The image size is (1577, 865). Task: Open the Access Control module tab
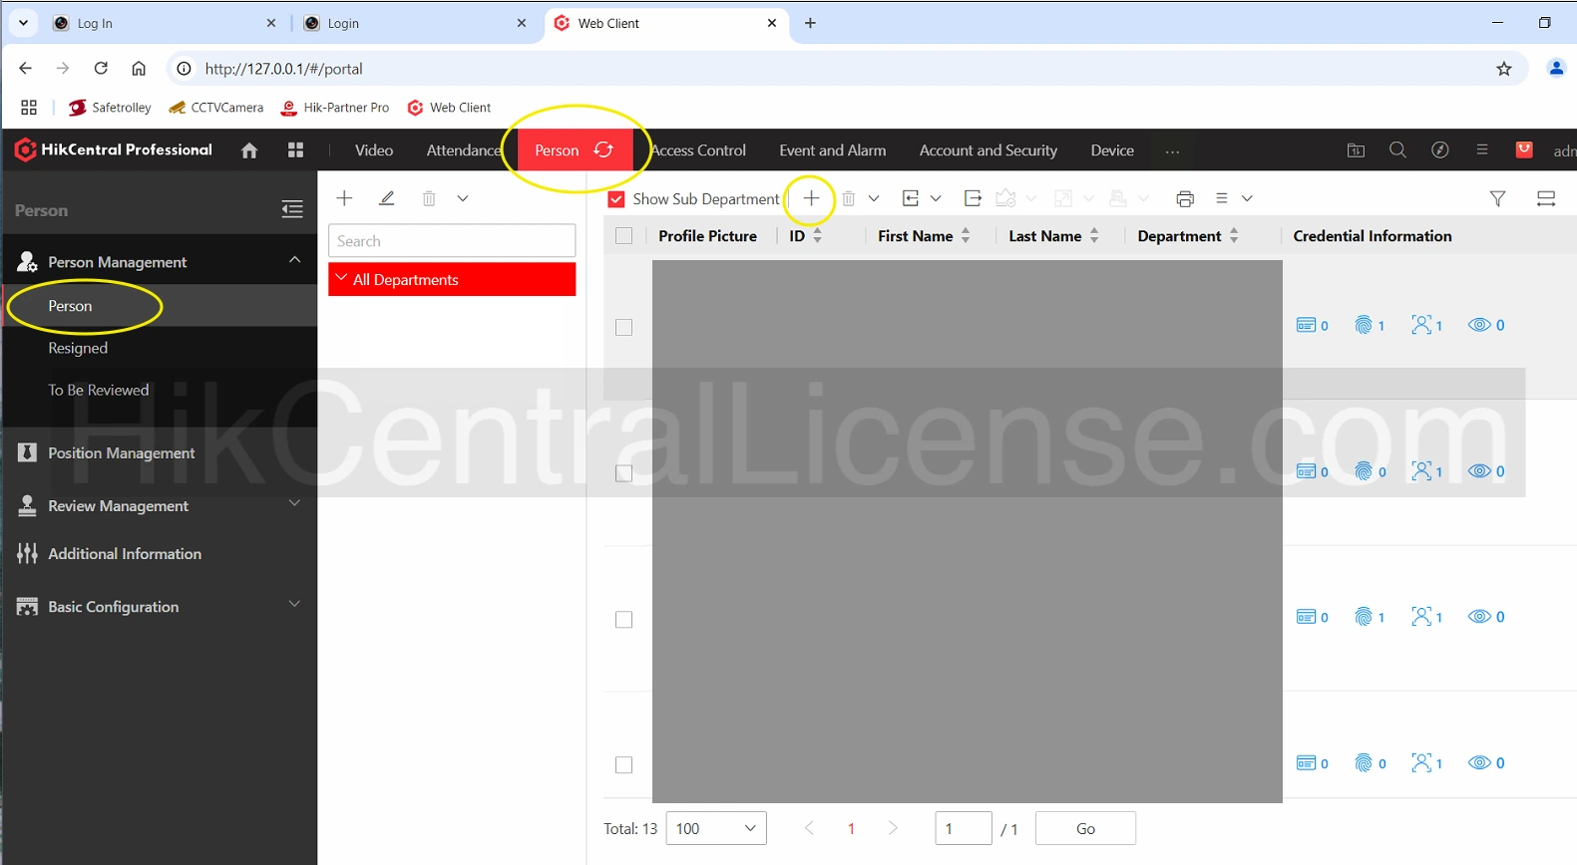(698, 150)
